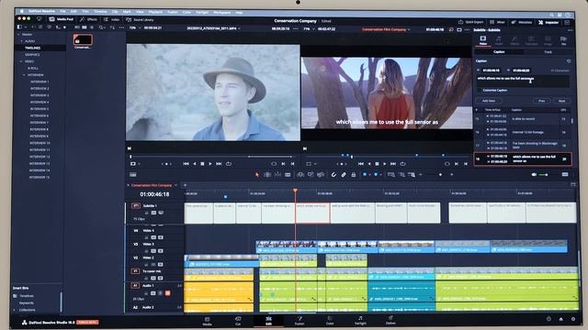The width and height of the screenshot is (588, 330).
Task: Click the Quick Export button
Action: 471,22
